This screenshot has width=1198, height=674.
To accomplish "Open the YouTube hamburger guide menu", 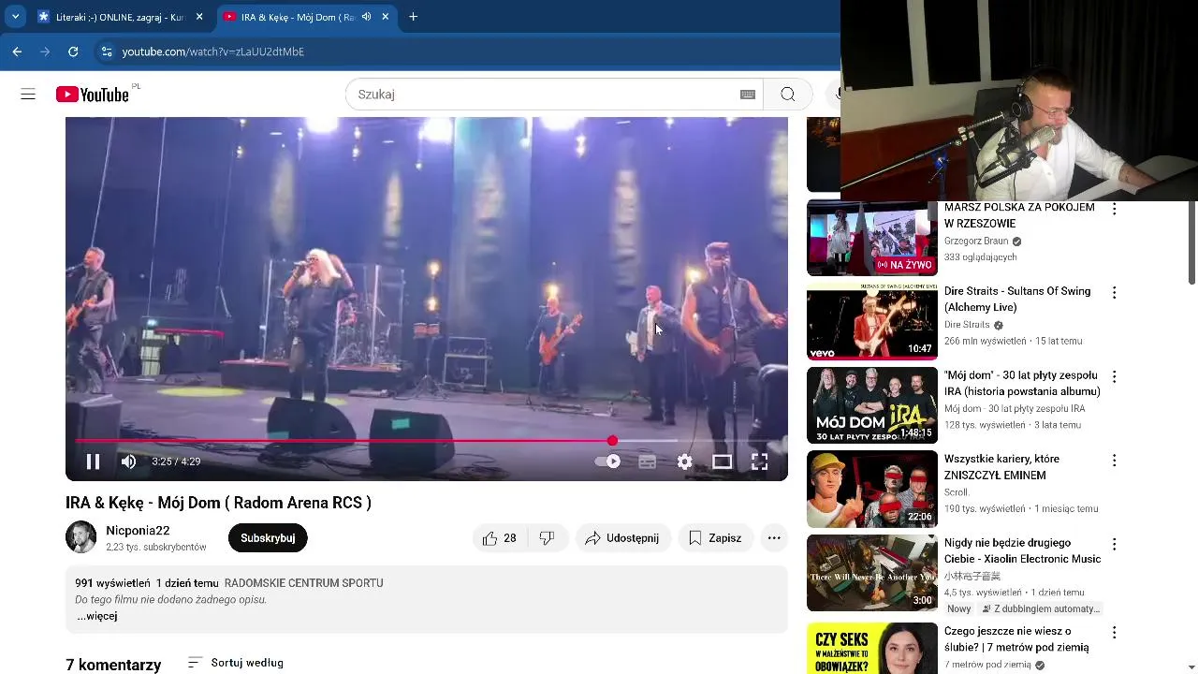I will click(x=28, y=95).
